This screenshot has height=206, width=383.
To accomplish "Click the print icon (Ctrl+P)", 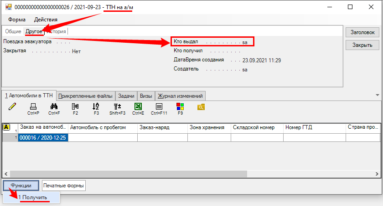I will pyautogui.click(x=33, y=106).
